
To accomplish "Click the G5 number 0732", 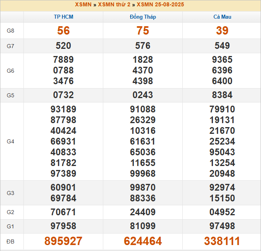I will tap(64, 95).
